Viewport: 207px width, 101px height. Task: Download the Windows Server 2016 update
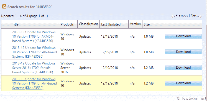(183, 68)
